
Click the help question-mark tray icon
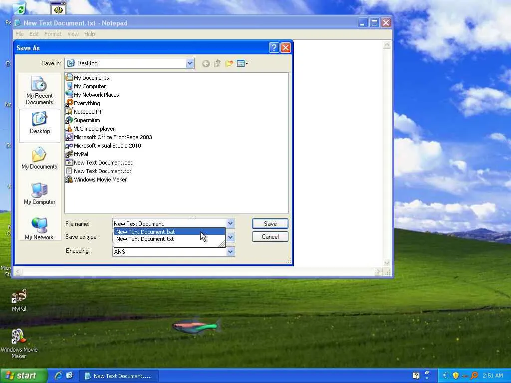pyautogui.click(x=416, y=376)
